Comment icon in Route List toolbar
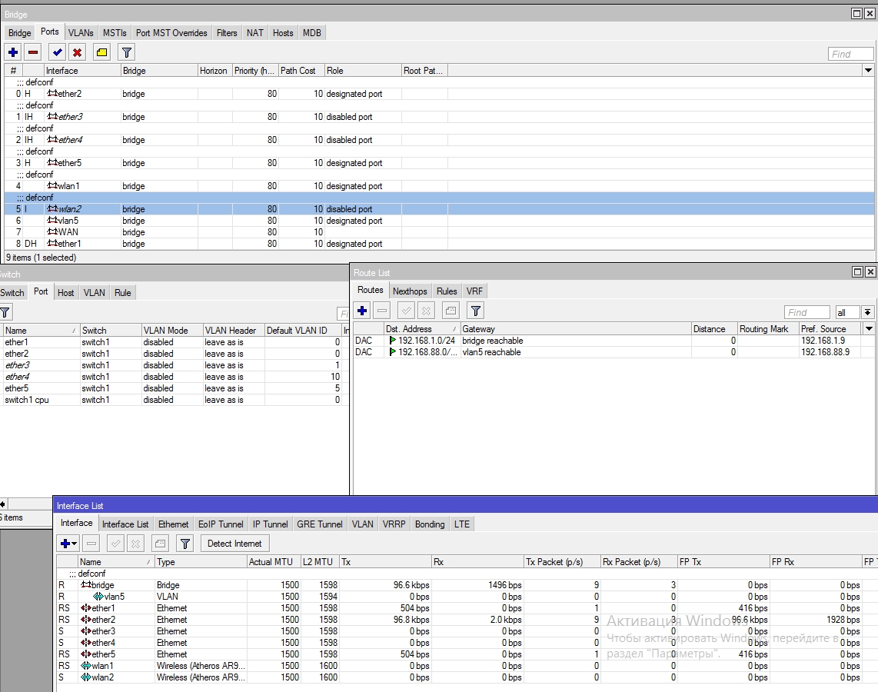Viewport: 878px width, 692px height. (x=451, y=311)
